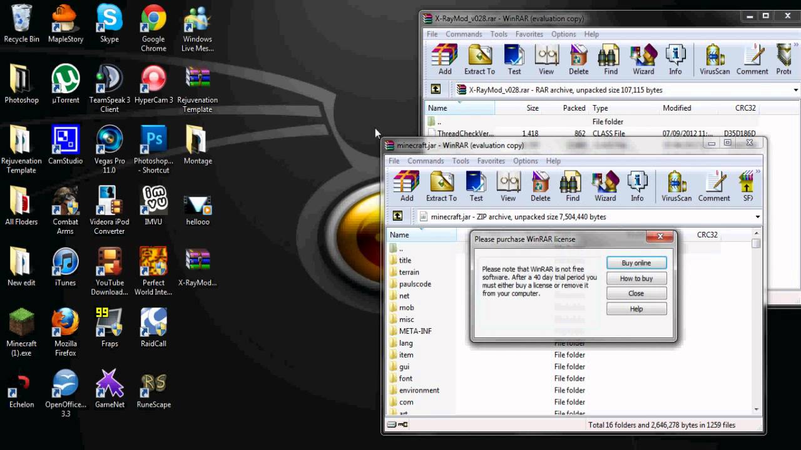Select TeamSpeak 3 Client desktop icon
This screenshot has height=450, width=801.
[x=110, y=89]
